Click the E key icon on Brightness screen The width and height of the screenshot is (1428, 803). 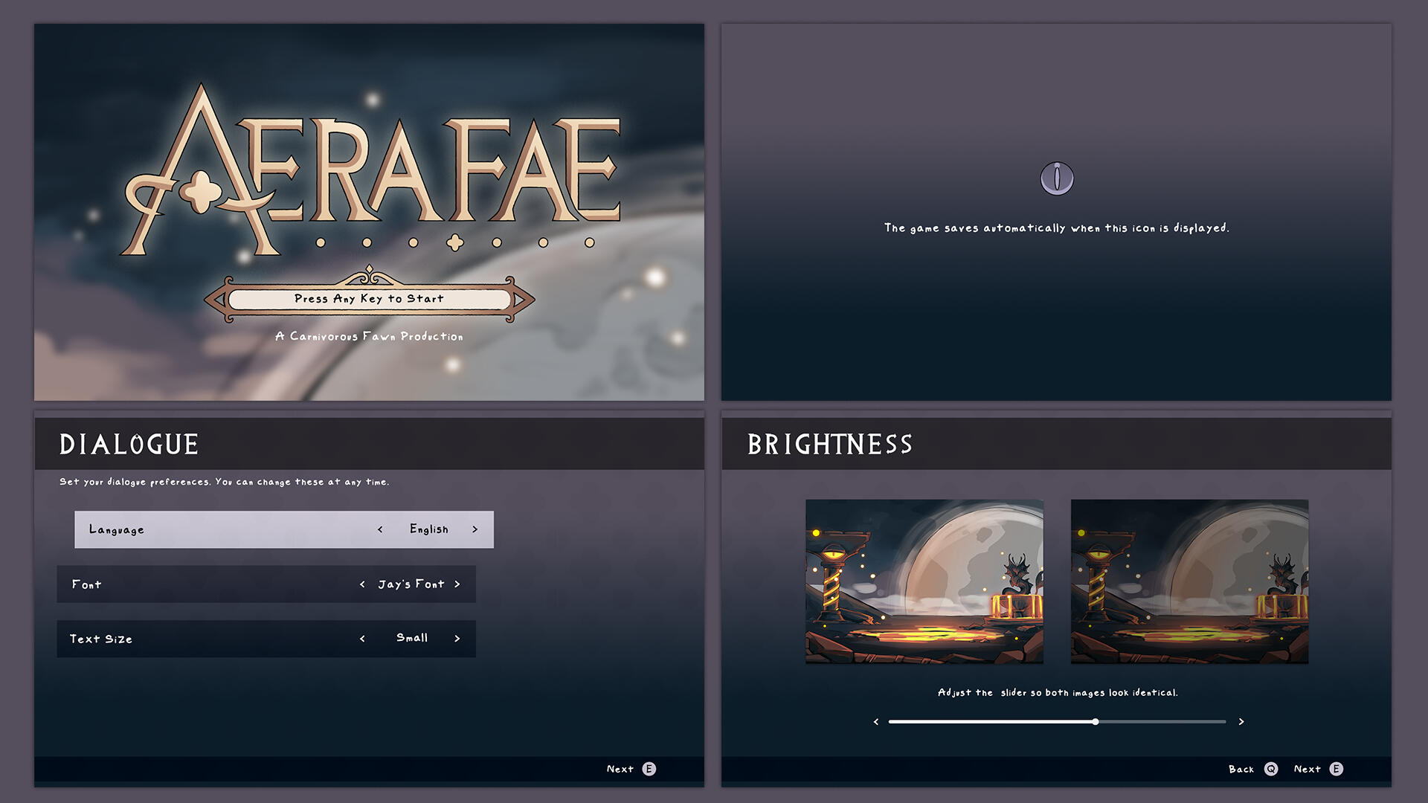click(1337, 769)
